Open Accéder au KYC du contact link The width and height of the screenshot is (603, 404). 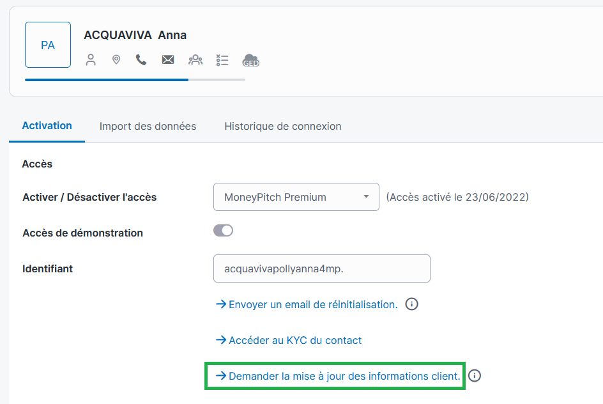click(x=294, y=340)
